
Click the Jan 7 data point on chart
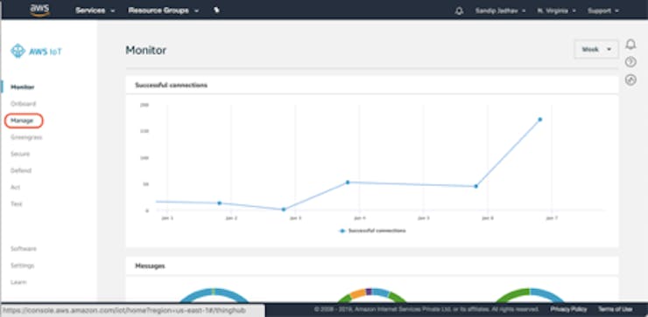(539, 120)
